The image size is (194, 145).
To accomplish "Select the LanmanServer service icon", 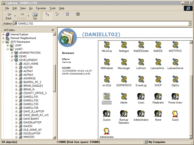I will coord(175,62).
